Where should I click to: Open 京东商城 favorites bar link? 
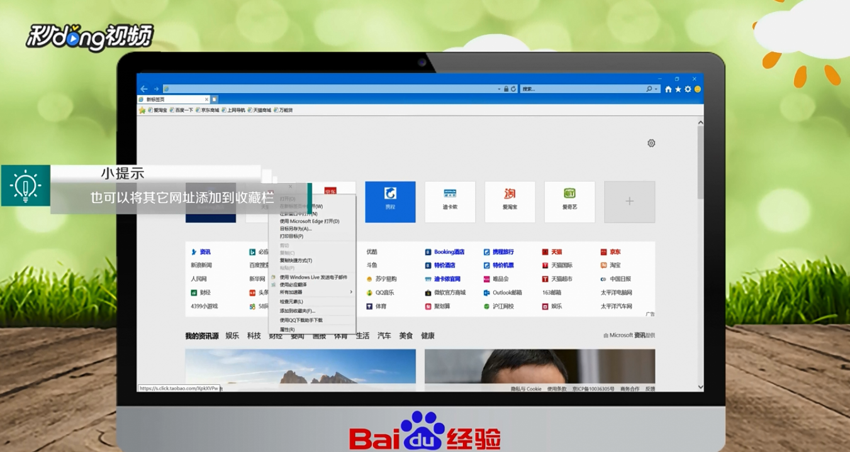(x=208, y=110)
